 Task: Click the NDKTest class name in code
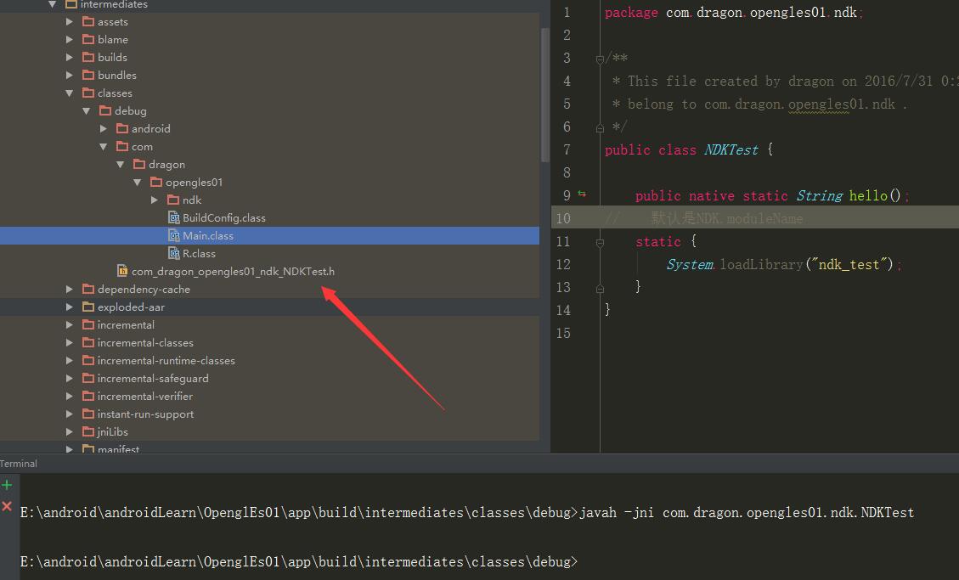(x=731, y=149)
